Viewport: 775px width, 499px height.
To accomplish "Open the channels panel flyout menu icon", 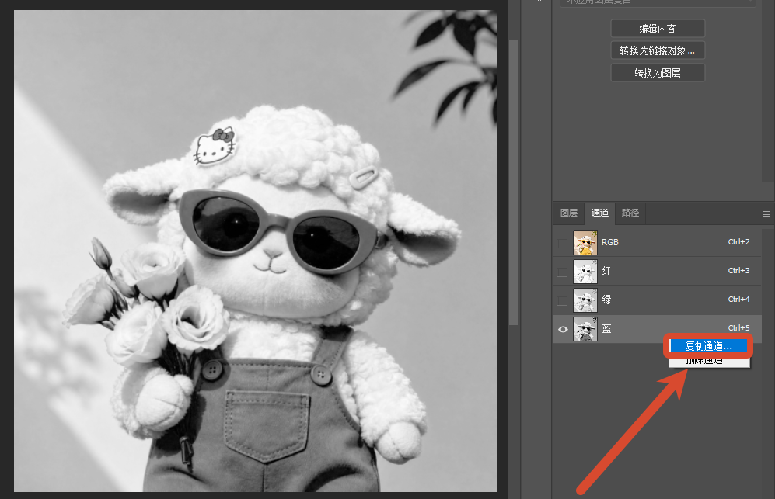I will 766,213.
